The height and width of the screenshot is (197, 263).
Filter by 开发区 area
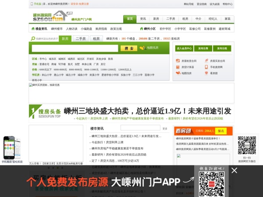[x=90, y=59]
